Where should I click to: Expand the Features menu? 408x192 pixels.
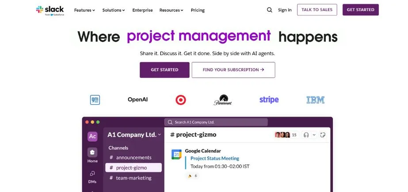(x=84, y=10)
